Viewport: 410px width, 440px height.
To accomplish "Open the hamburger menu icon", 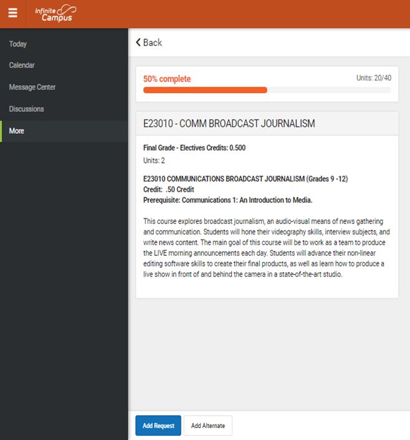I will [12, 13].
